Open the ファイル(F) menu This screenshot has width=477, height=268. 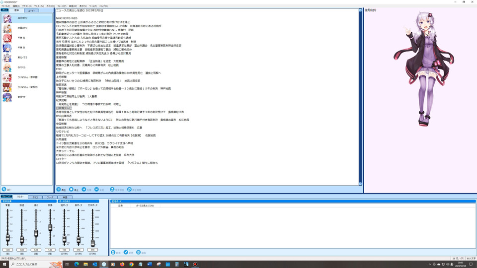point(5,6)
